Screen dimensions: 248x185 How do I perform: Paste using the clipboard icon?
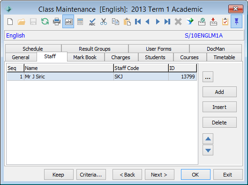pos(127,22)
